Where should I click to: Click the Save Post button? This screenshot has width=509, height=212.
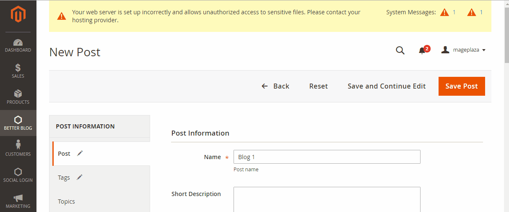tap(462, 86)
